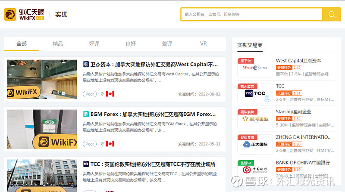Click the EGM Forex broker icon in title
This screenshot has height=192, width=345.
(86, 114)
